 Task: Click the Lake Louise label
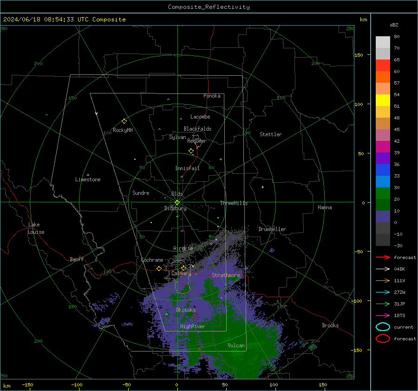pos(36,228)
